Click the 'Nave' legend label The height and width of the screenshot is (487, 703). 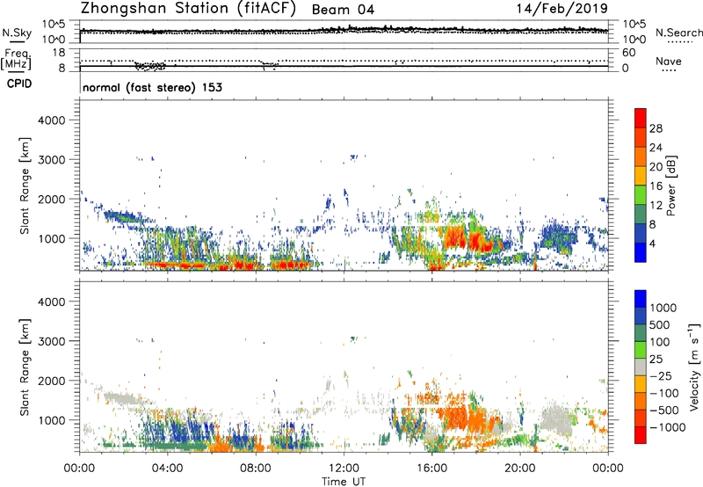pos(669,62)
